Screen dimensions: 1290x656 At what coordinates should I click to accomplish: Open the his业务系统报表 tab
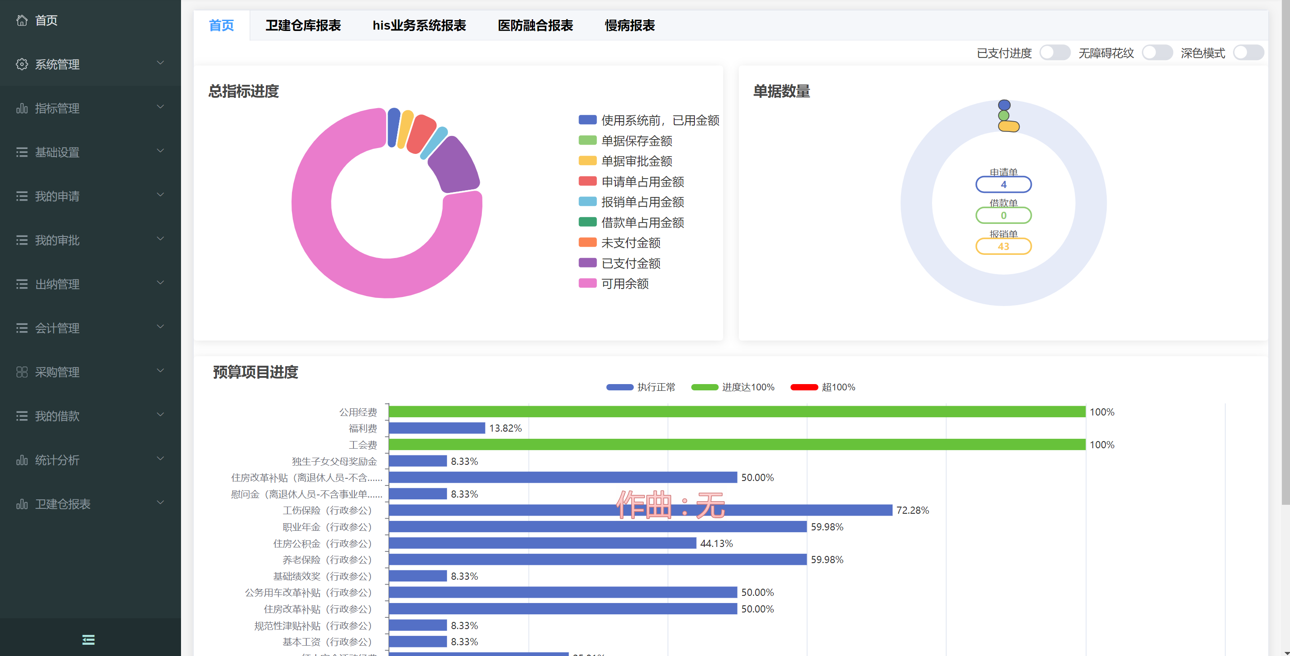pyautogui.click(x=419, y=25)
